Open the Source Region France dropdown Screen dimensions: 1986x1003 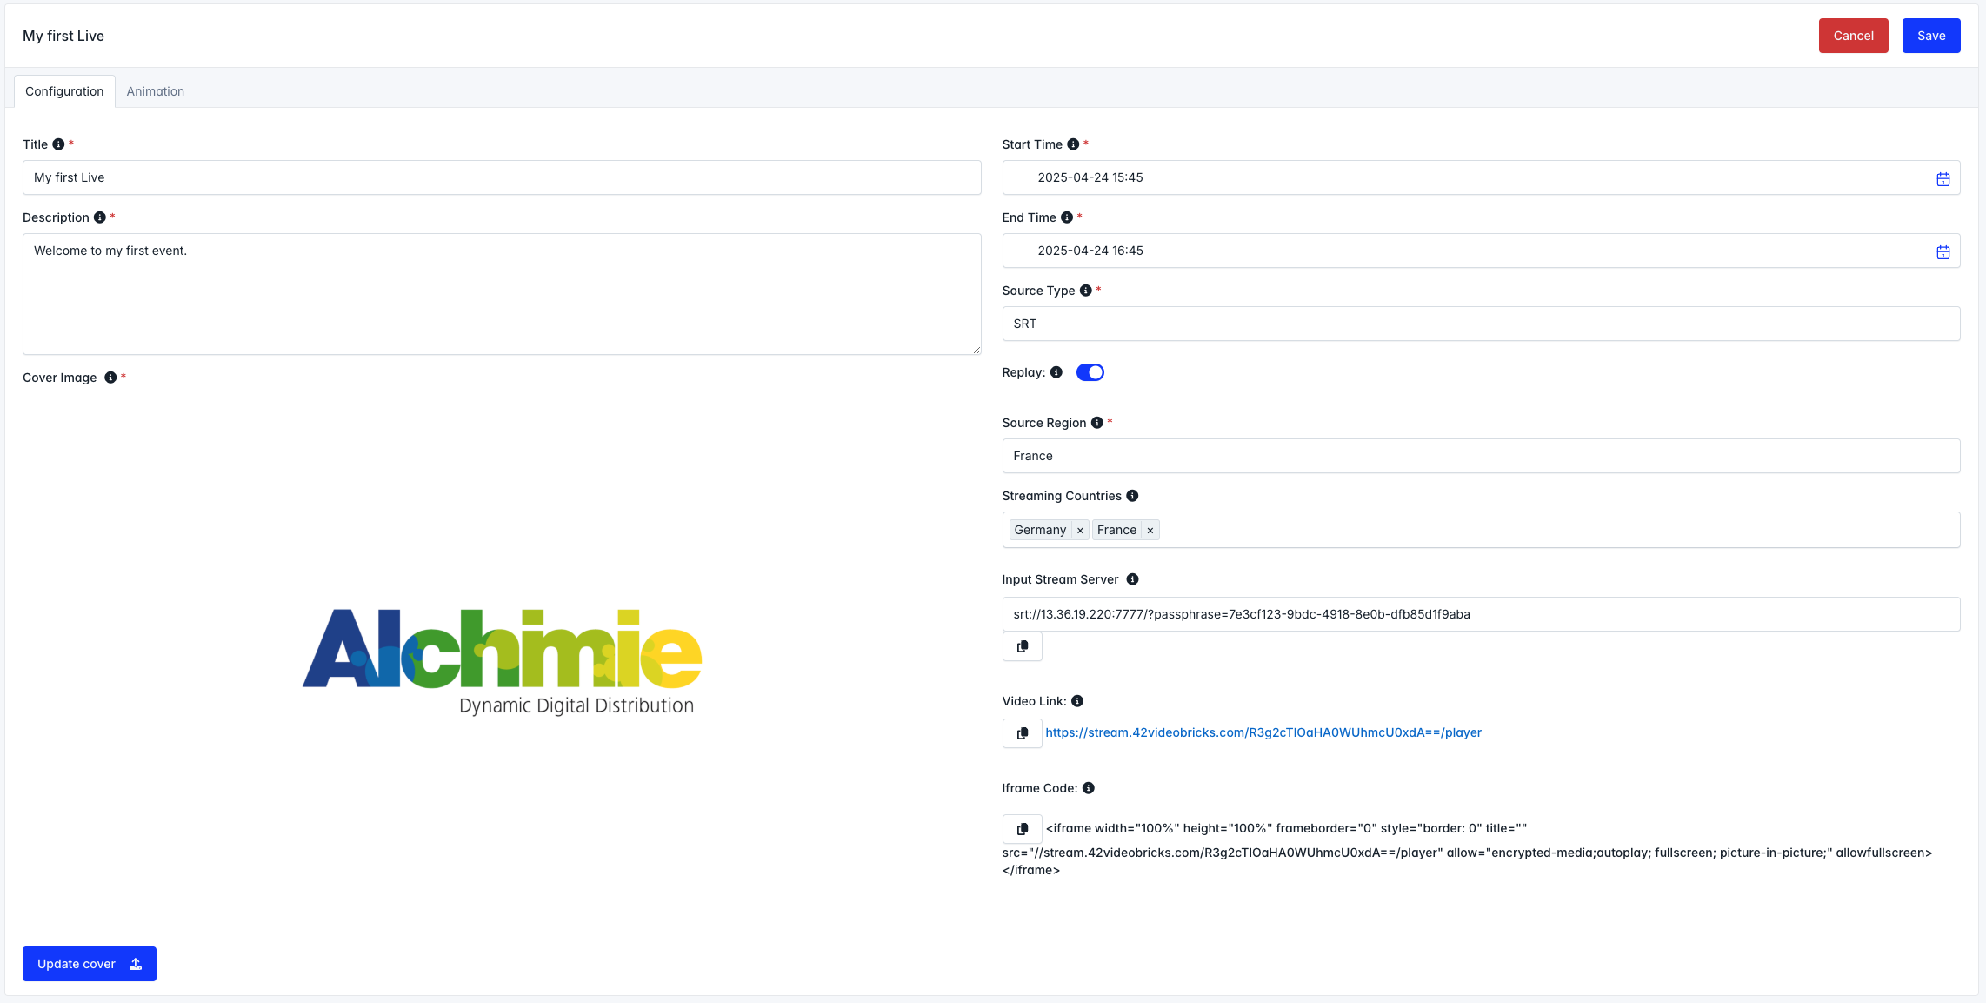[x=1480, y=456]
